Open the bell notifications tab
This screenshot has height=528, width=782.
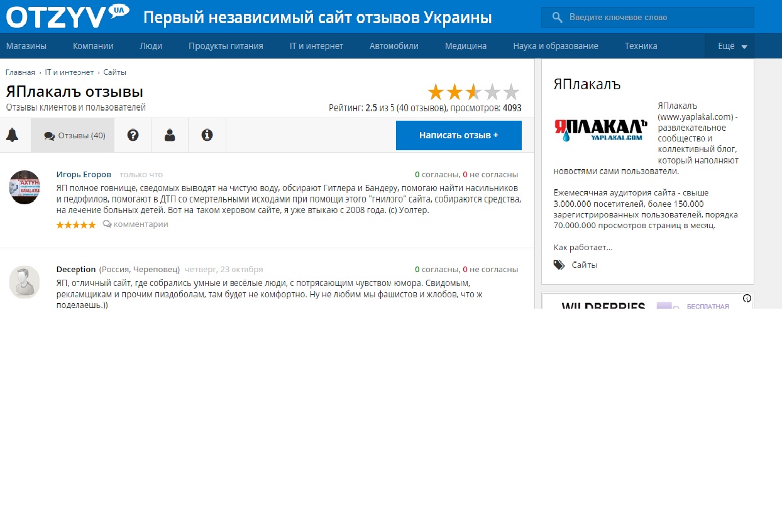[x=12, y=135]
